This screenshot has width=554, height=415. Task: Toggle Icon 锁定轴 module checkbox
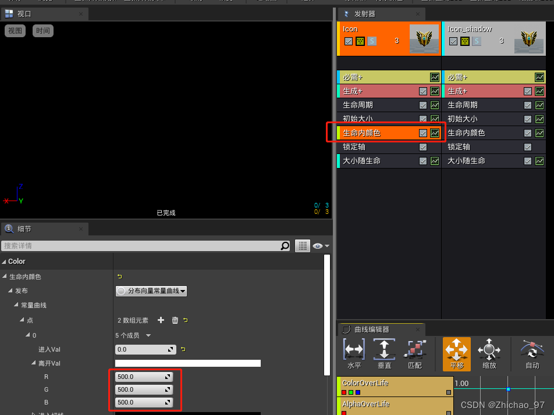(423, 147)
